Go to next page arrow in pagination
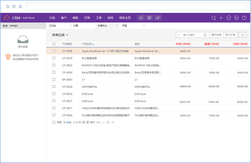251x163 pixels. pos(84,122)
